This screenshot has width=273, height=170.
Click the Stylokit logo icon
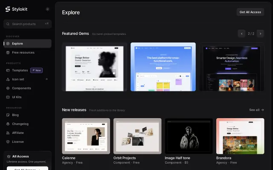[x=8, y=9]
